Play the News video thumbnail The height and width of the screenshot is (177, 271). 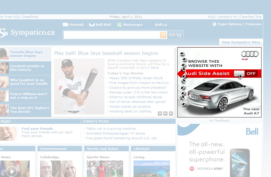click(11, 171)
